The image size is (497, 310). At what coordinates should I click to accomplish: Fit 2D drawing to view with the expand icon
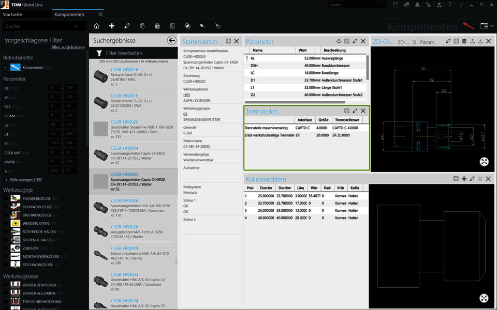coord(484,162)
